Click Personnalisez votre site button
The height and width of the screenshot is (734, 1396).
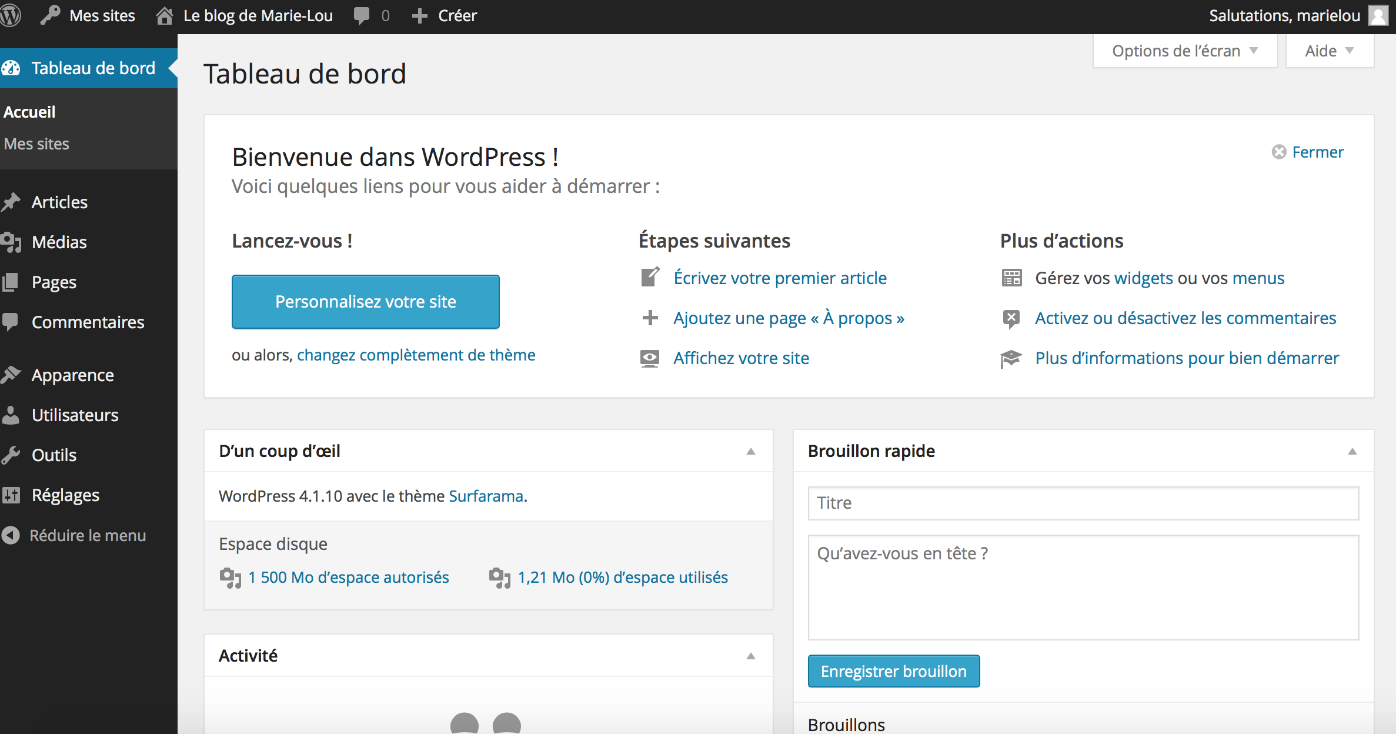coord(366,302)
